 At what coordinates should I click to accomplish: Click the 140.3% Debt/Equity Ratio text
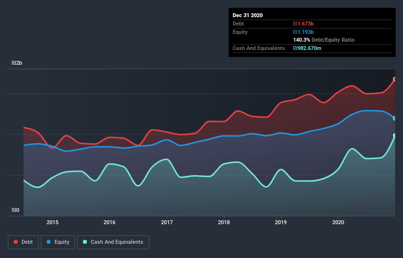click(323, 40)
